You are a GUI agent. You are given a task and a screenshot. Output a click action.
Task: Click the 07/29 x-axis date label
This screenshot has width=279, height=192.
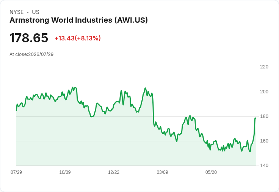16,172
